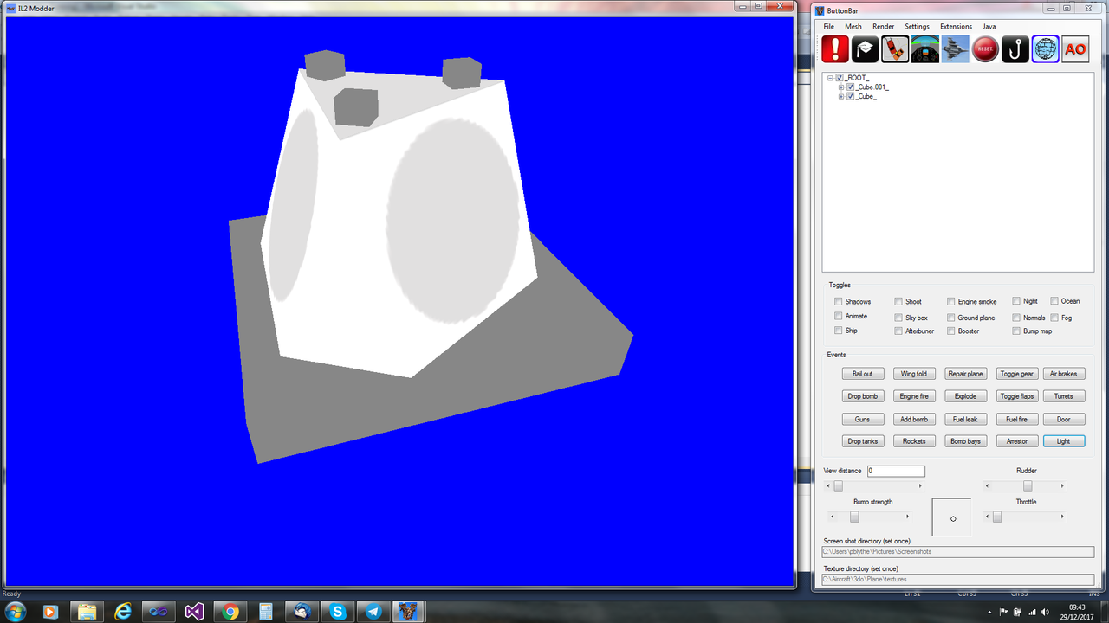Image resolution: width=1109 pixels, height=623 pixels.
Task: Open the Render menu
Action: click(883, 26)
